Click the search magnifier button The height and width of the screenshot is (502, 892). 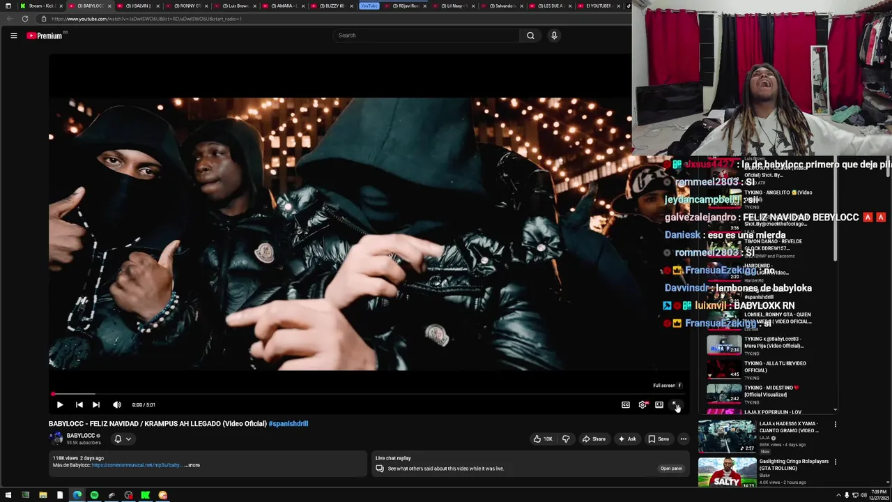coord(530,36)
